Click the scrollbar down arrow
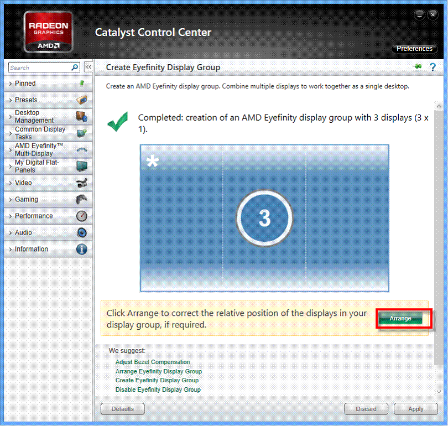The height and width of the screenshot is (426, 448). click(439, 392)
